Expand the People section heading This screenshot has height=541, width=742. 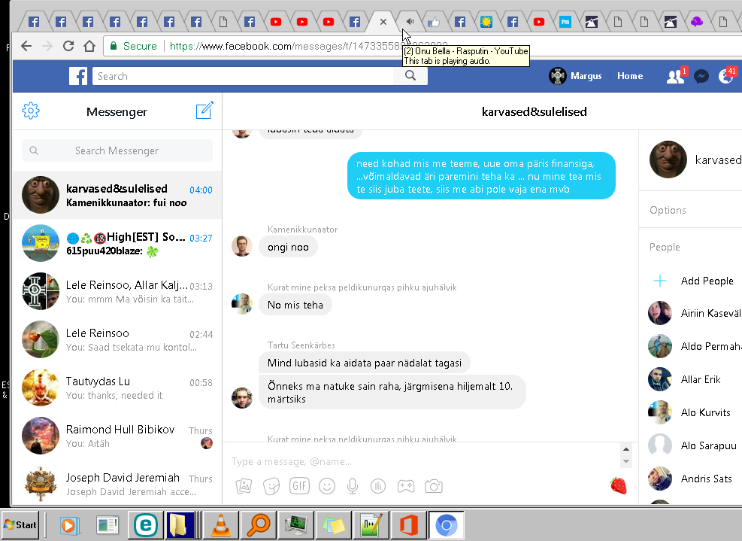click(665, 247)
